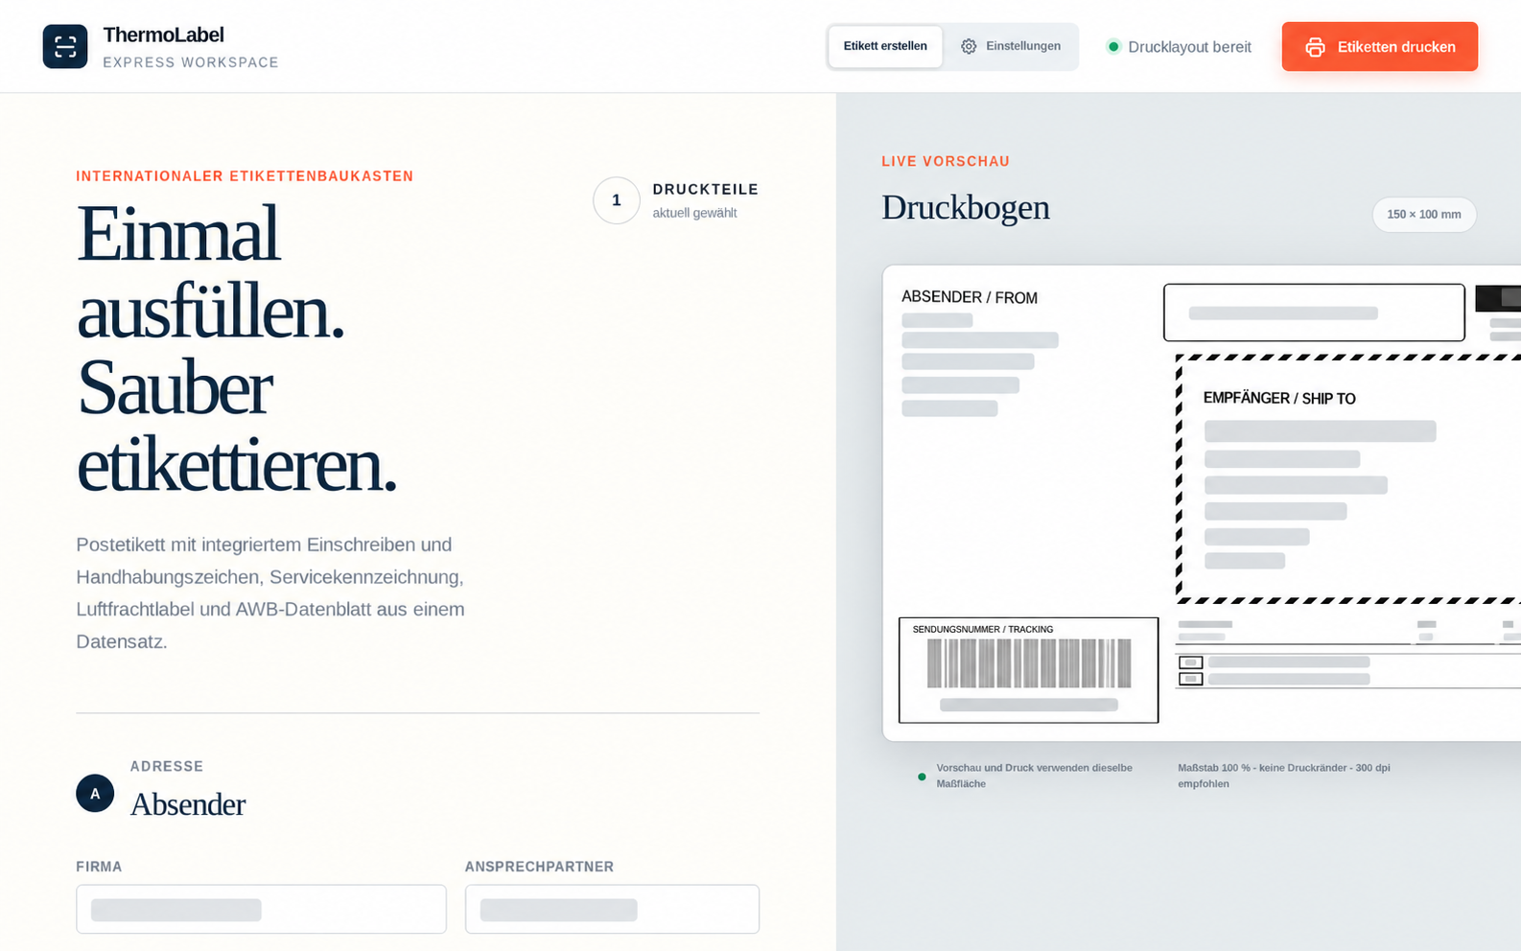Click the EXPRESS WORKSPACE subtitle
1521x951 pixels.
(191, 62)
